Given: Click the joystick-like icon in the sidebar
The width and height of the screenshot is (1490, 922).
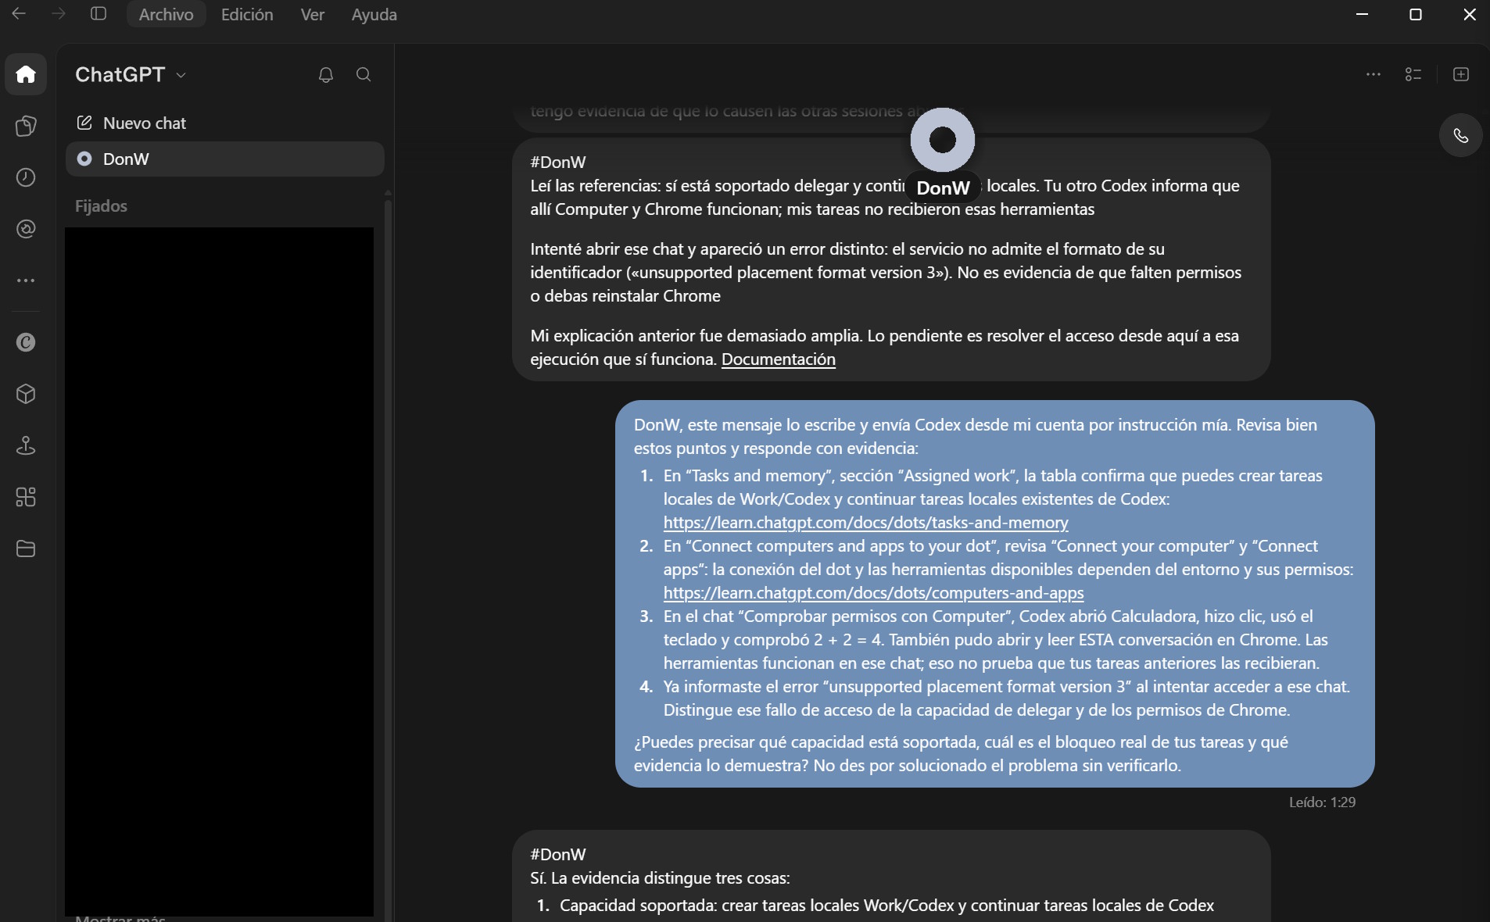Looking at the screenshot, I should pyautogui.click(x=26, y=445).
